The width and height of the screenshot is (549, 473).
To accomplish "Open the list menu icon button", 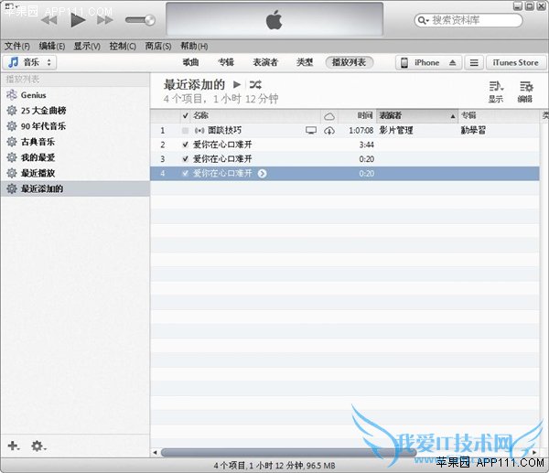I will [474, 63].
